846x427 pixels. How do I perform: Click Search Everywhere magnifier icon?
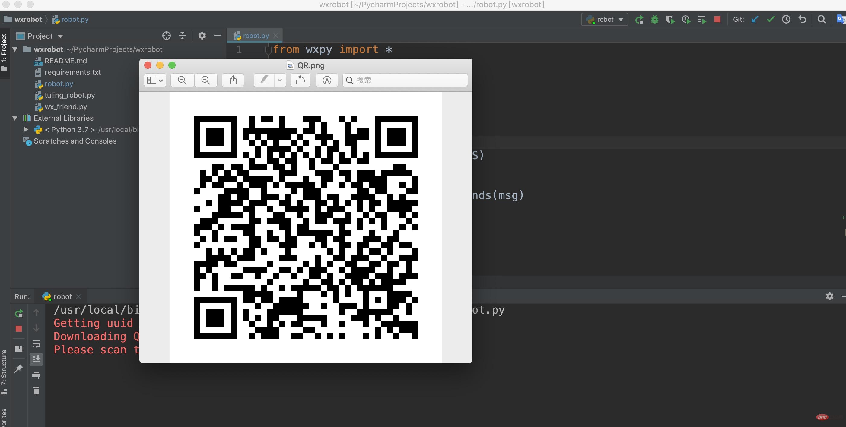[x=821, y=20]
